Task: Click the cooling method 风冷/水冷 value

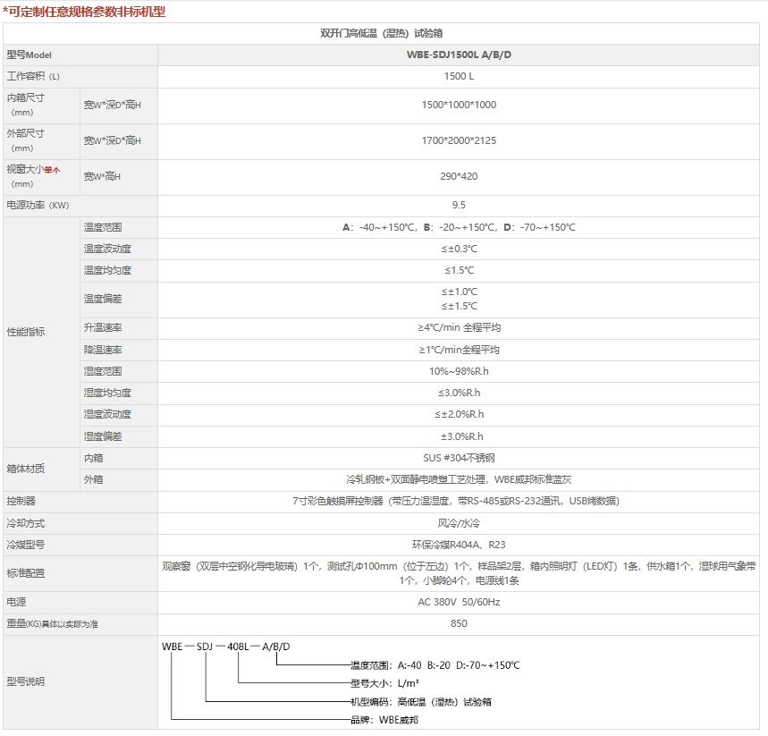Action: [459, 522]
